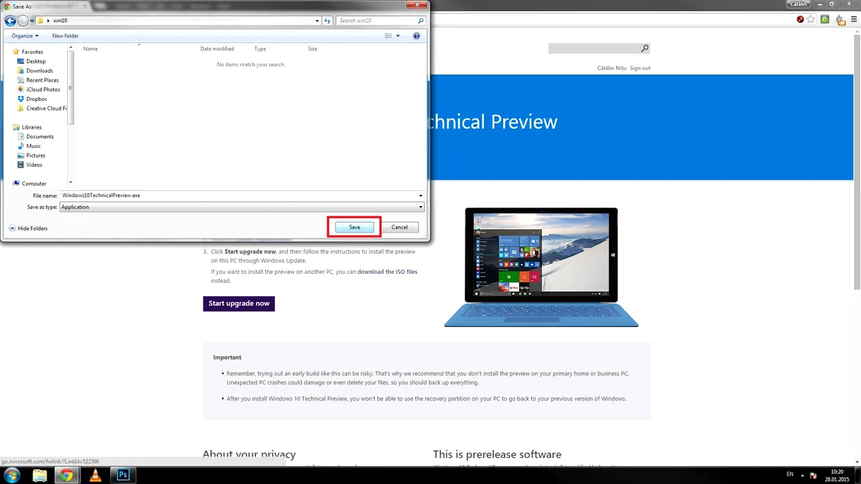Click the extension icon with orange badge in Chrome

click(840, 20)
